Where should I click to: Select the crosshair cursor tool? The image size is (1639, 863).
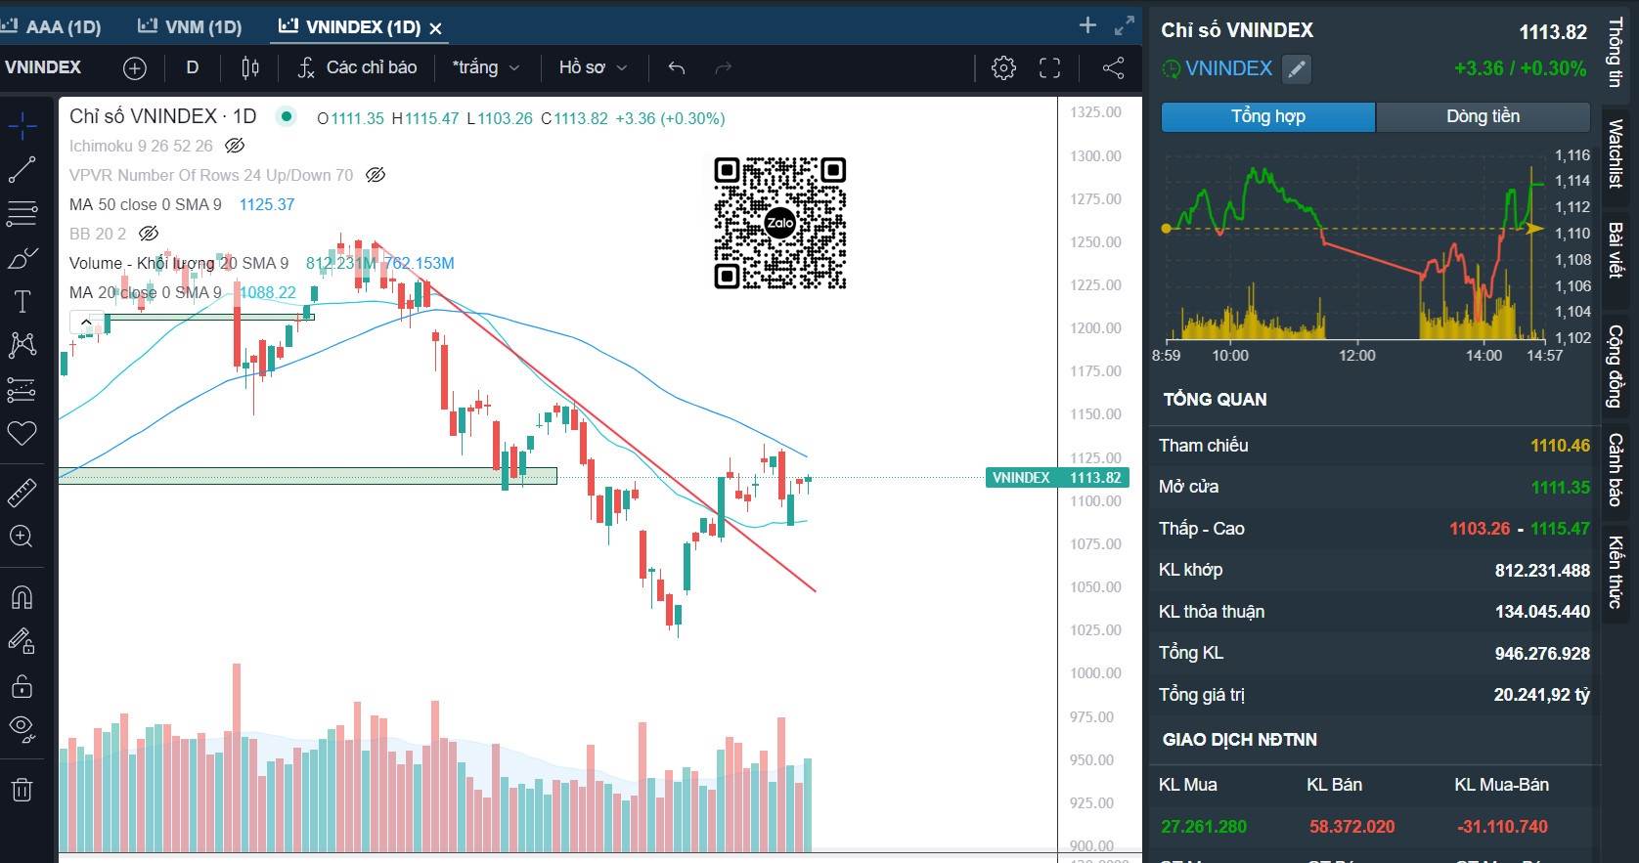(x=22, y=125)
